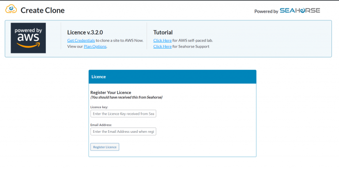Click the 'Licence key:' label
The height and width of the screenshot is (169, 339).
pyautogui.click(x=99, y=107)
